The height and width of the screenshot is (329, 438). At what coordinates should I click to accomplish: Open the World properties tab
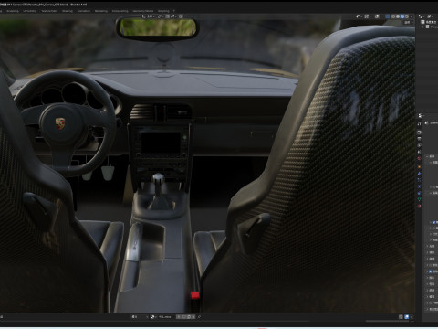point(420,158)
